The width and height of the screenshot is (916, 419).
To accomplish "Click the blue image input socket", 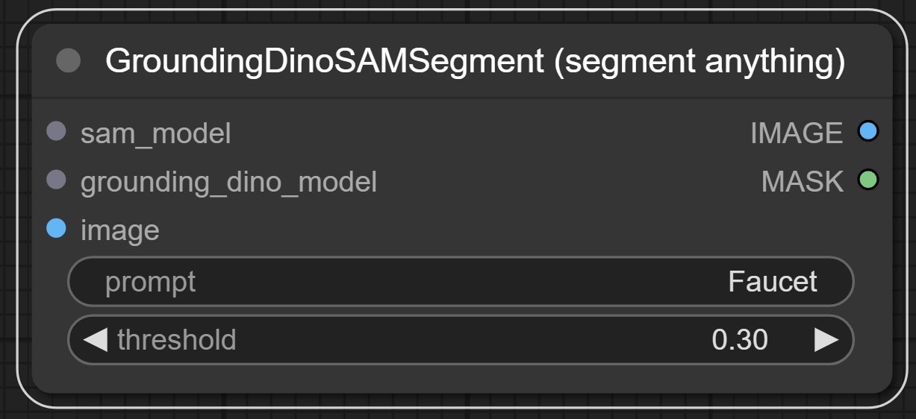I will 57,228.
